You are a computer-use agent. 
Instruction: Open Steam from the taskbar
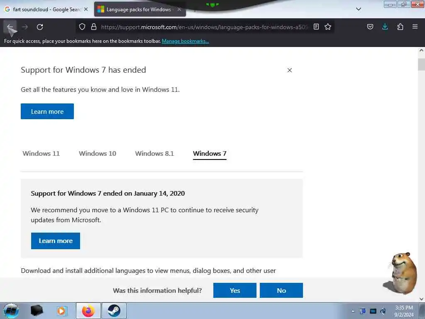[x=114, y=311]
